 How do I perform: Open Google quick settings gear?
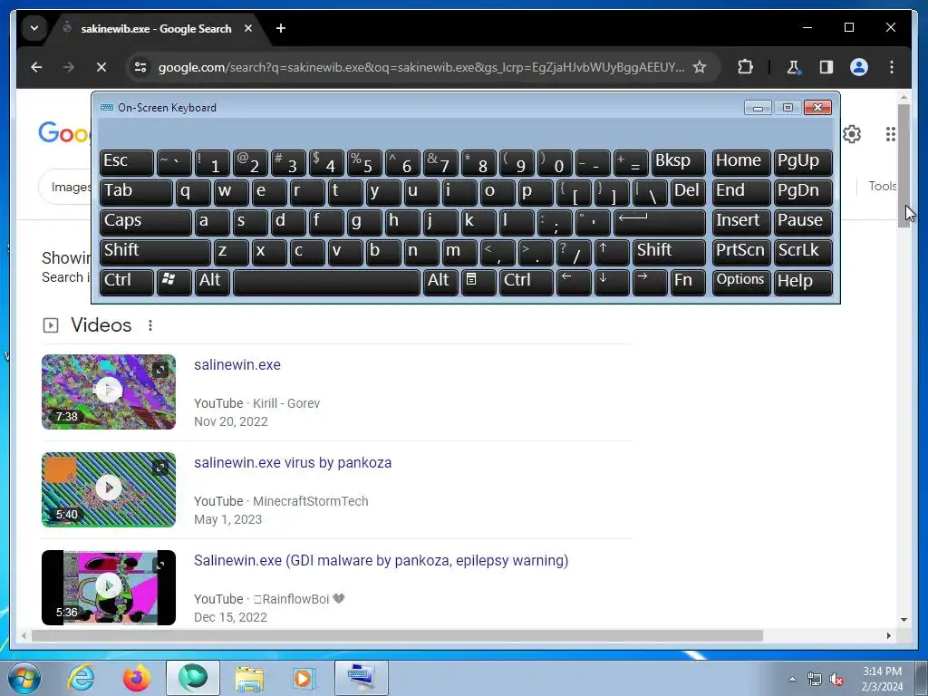[852, 134]
